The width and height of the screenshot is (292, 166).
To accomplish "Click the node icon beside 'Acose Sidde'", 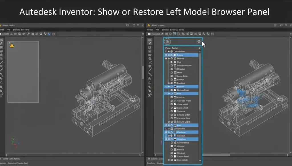I will click(175, 76).
